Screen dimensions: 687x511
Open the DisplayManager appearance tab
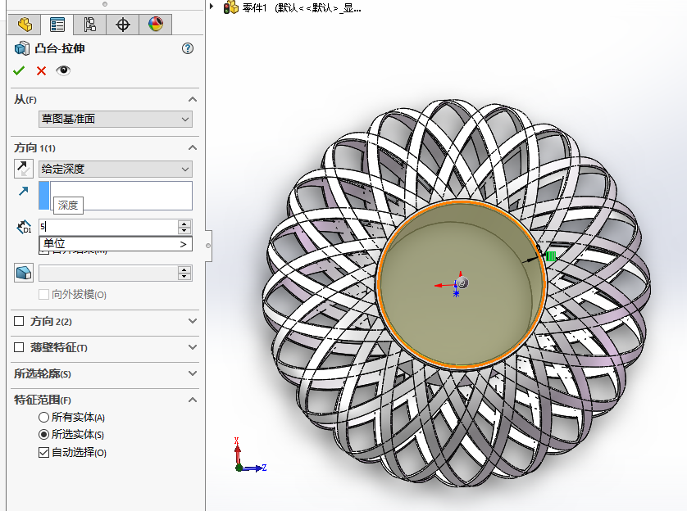pos(156,25)
